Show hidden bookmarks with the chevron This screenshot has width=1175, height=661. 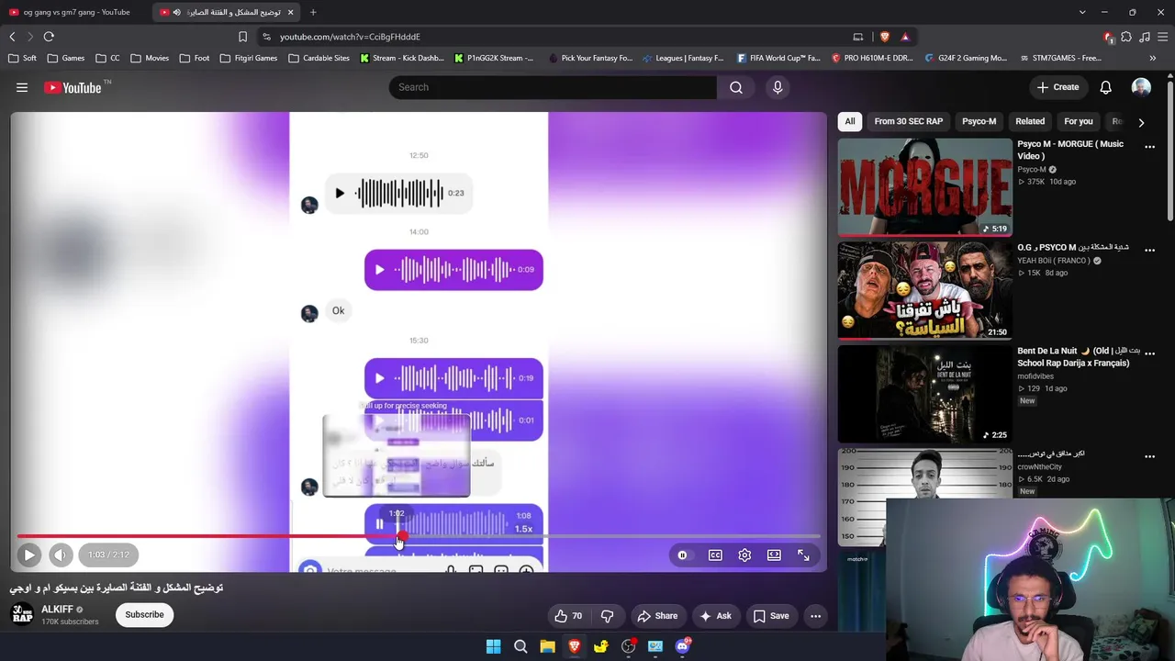(1153, 58)
